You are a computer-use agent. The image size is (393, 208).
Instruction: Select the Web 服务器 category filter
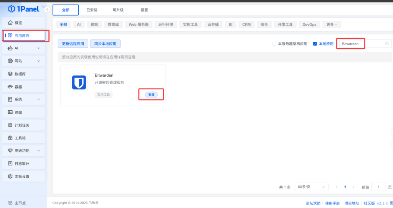point(139,25)
